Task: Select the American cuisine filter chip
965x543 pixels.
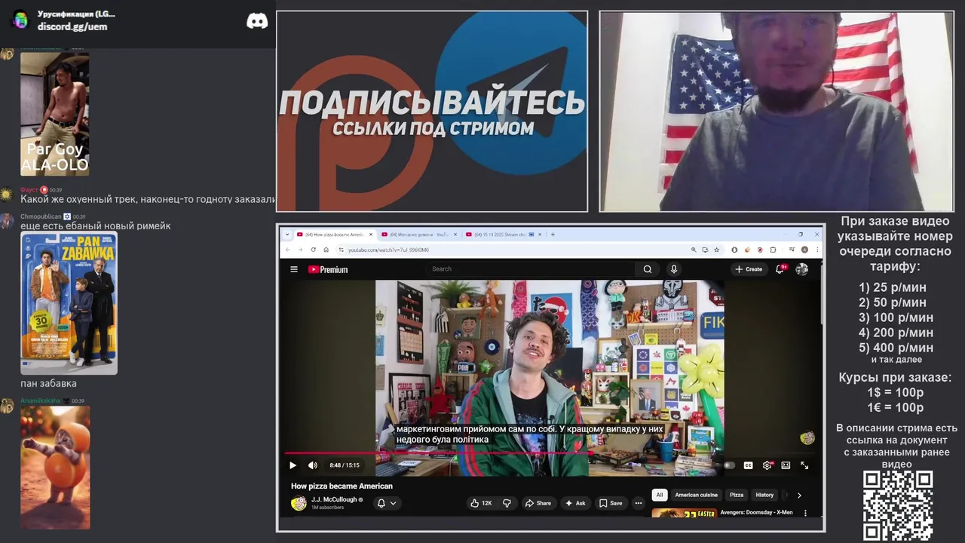Action: pos(696,495)
